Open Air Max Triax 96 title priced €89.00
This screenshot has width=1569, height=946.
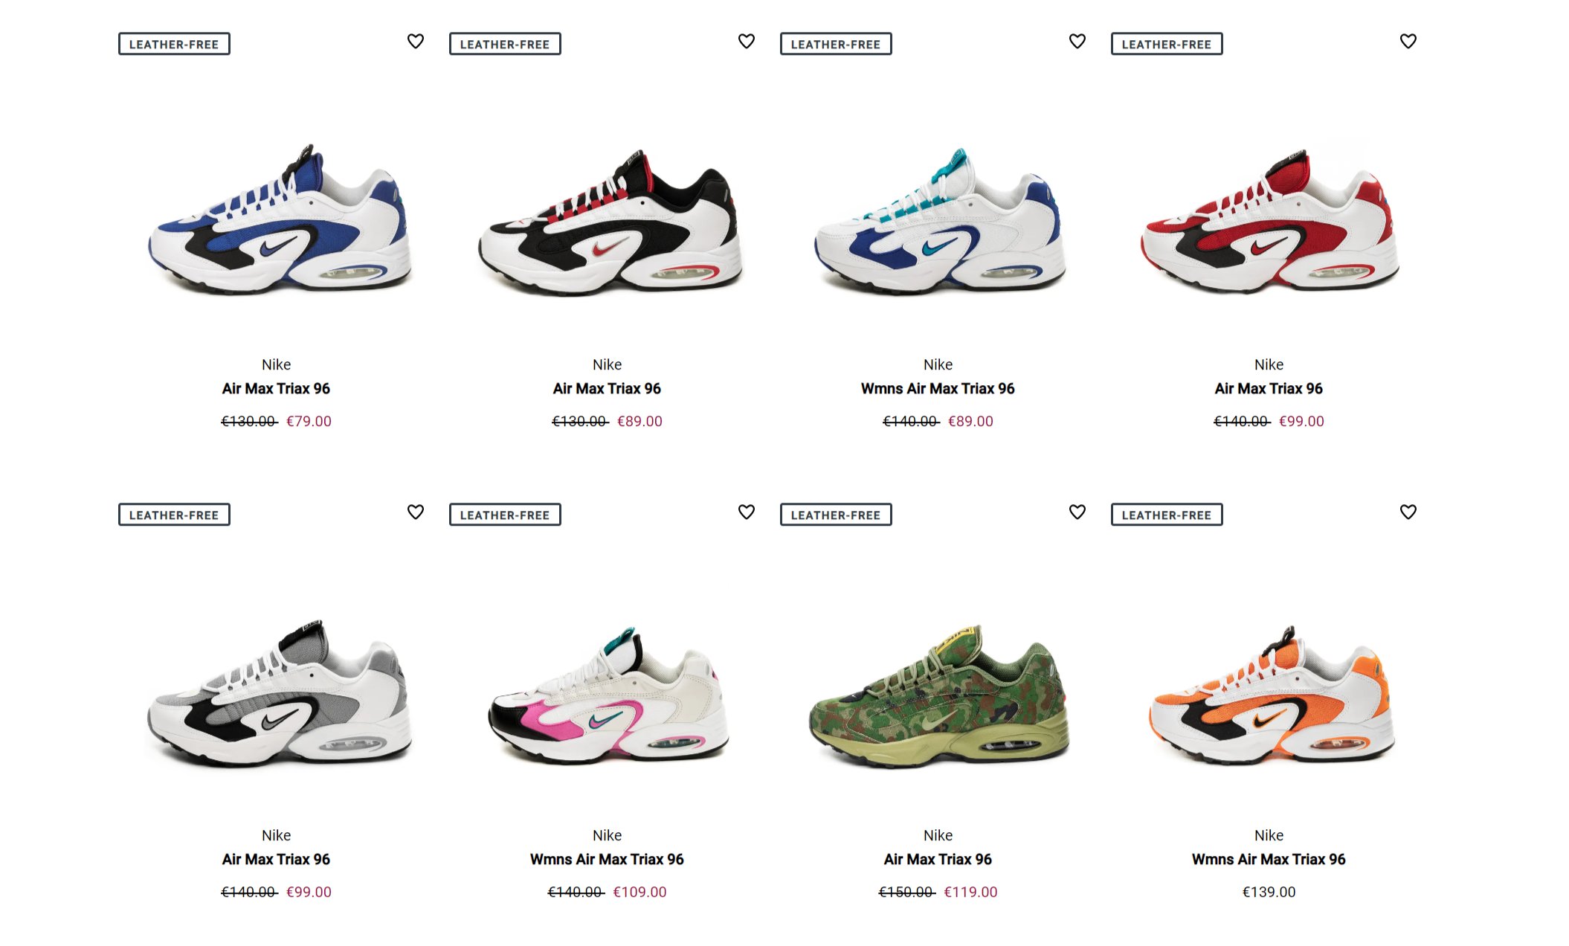[x=607, y=389]
